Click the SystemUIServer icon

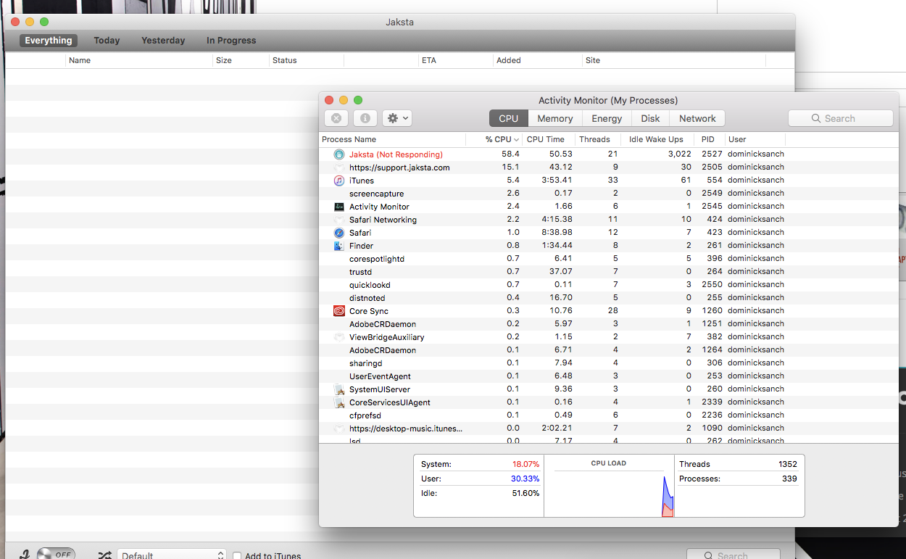click(338, 389)
